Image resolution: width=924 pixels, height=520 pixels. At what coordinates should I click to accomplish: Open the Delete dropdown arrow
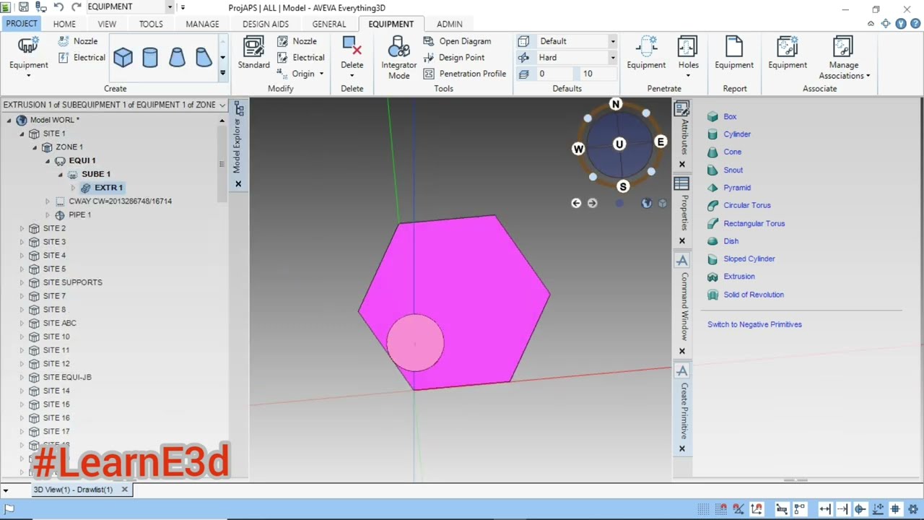352,75
